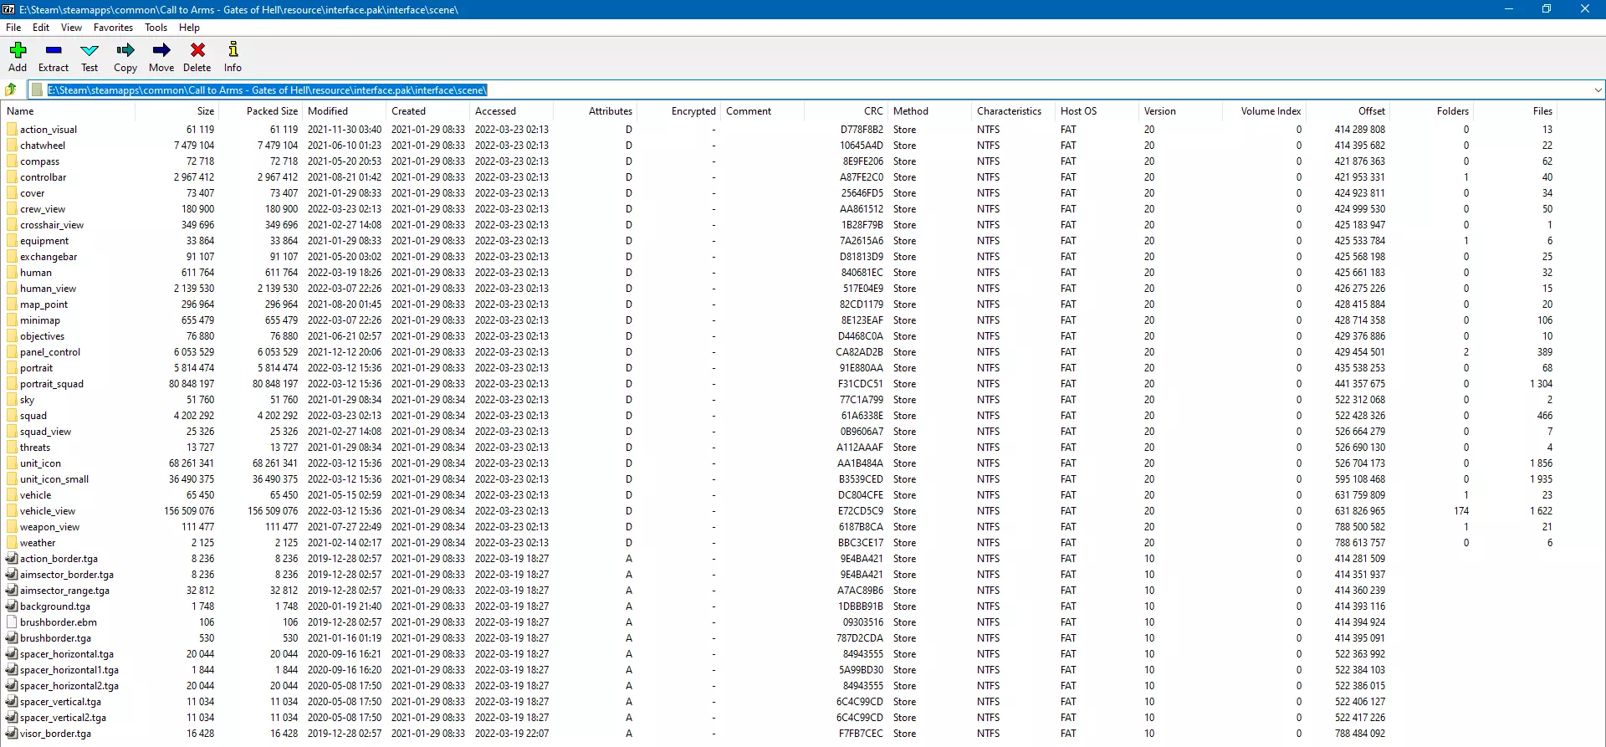
Task: Select the human_view folder name
Action: [x=49, y=289]
